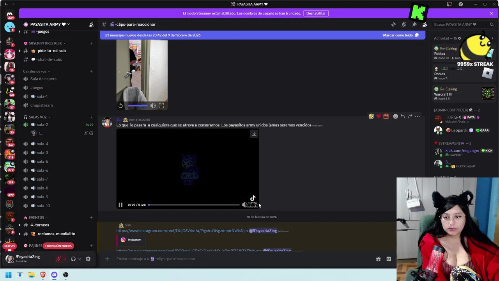Open the message more options ellipsis
Viewport: 499px width, 281px height.
click(x=417, y=116)
